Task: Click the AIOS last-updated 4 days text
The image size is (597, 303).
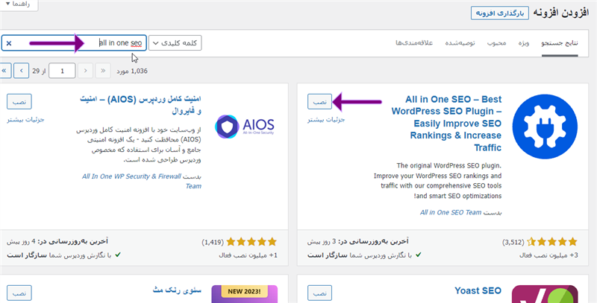Action: click(x=57, y=241)
